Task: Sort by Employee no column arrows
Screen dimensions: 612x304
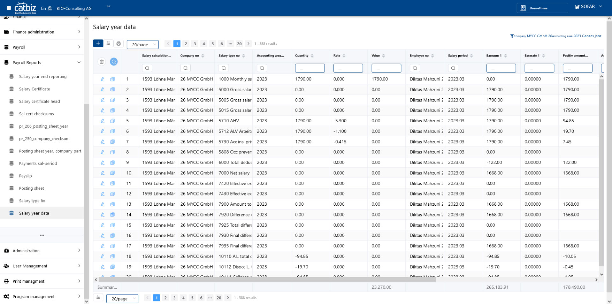Action: click(x=433, y=56)
